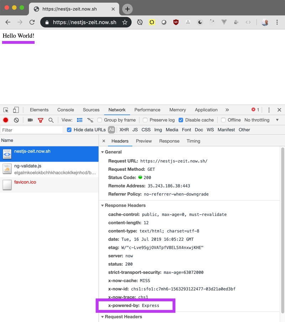
Task: Expand the Request Headers section
Action: [103, 317]
